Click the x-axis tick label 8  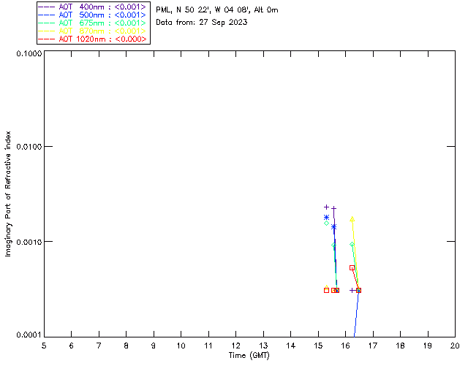(x=127, y=346)
